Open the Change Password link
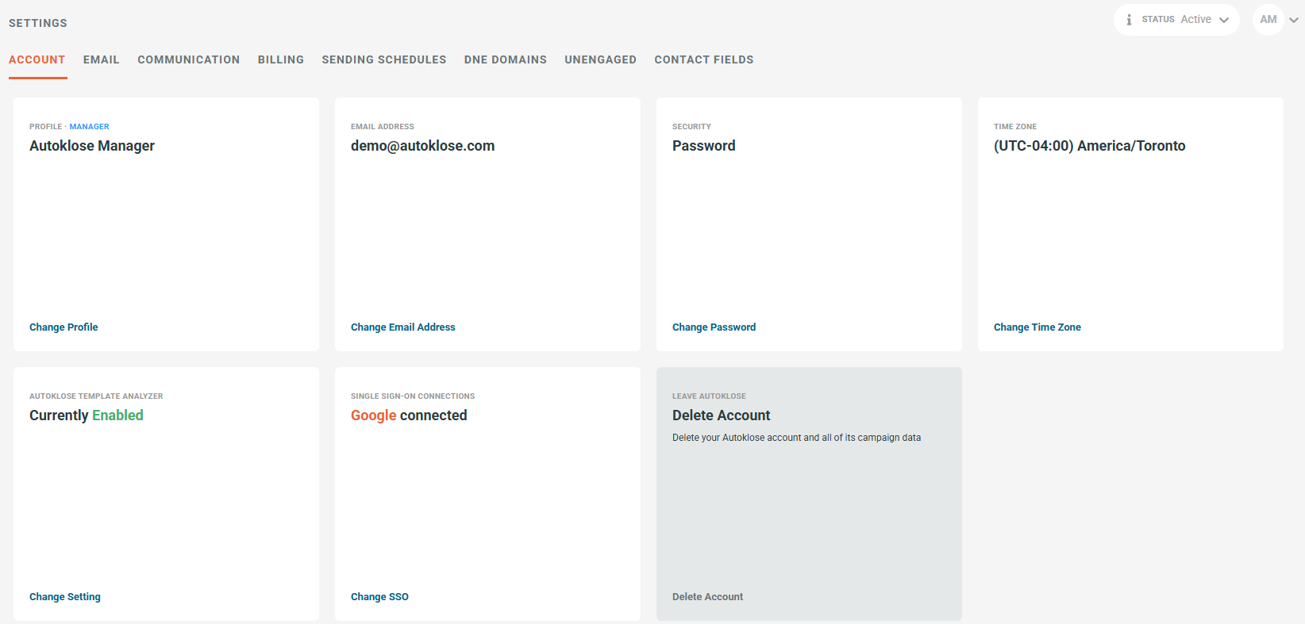1305x624 pixels. tap(714, 327)
